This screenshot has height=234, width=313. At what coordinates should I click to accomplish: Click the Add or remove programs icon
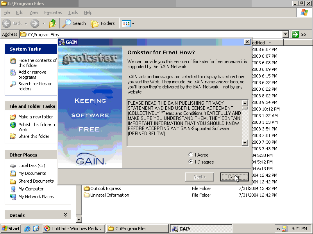click(x=13, y=72)
